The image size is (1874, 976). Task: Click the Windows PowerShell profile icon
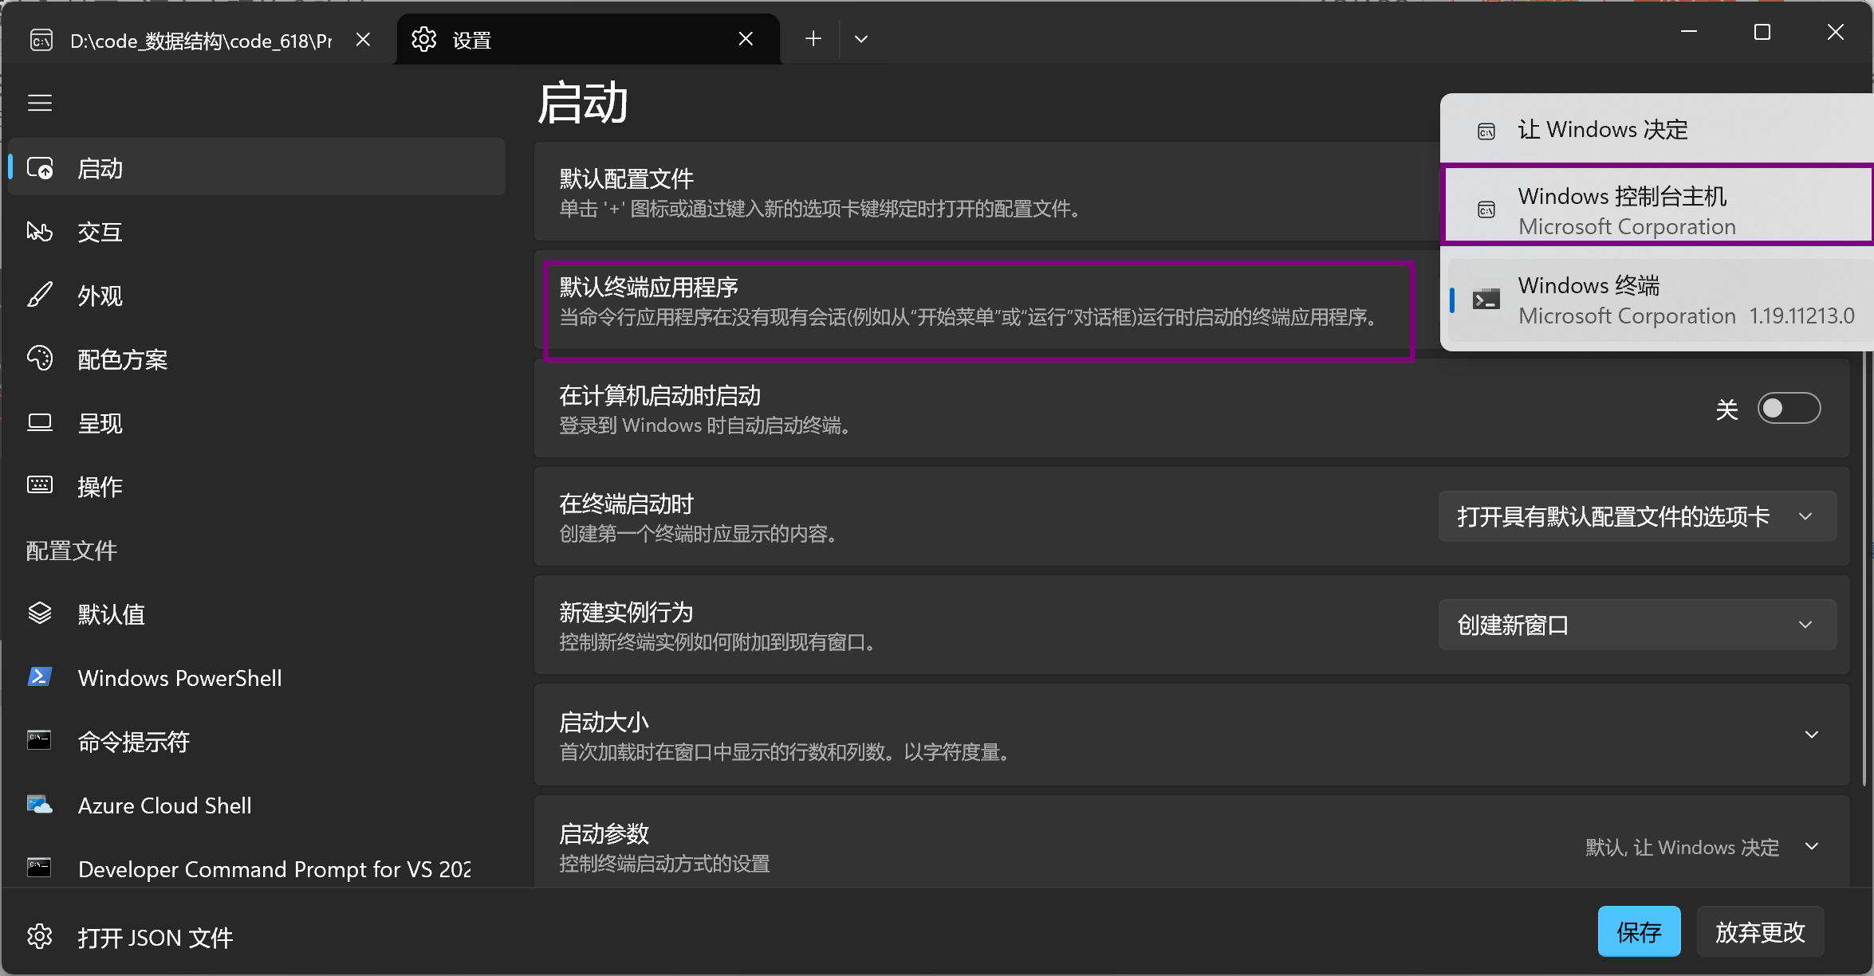(40, 677)
